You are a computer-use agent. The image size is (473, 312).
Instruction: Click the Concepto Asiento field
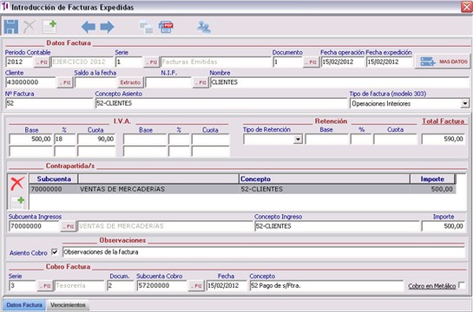point(221,103)
